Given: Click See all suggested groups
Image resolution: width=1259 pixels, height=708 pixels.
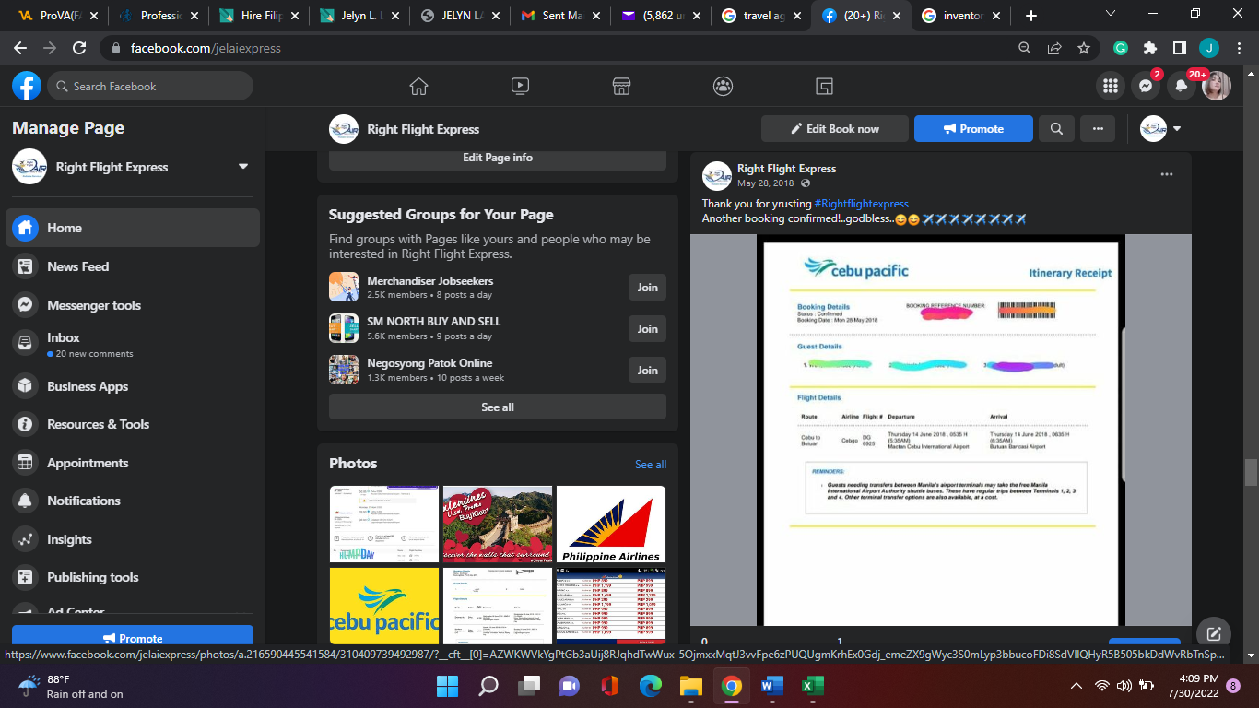Looking at the screenshot, I should click(x=498, y=407).
